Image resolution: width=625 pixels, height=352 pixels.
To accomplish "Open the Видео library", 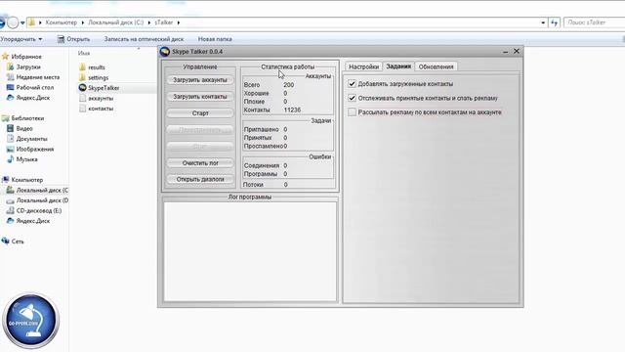I will pos(24,128).
